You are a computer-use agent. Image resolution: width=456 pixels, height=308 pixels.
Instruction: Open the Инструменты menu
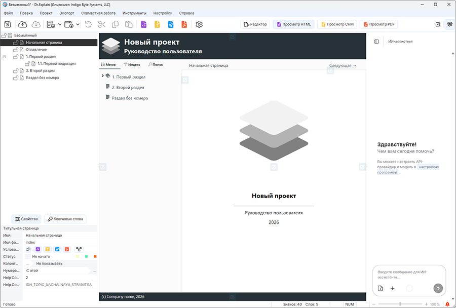tap(134, 13)
